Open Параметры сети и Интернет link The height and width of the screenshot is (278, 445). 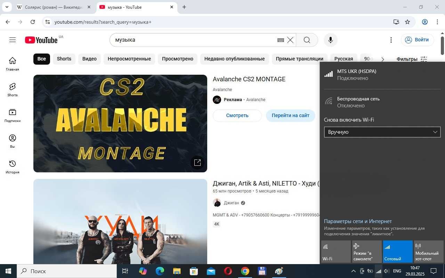tap(358, 221)
